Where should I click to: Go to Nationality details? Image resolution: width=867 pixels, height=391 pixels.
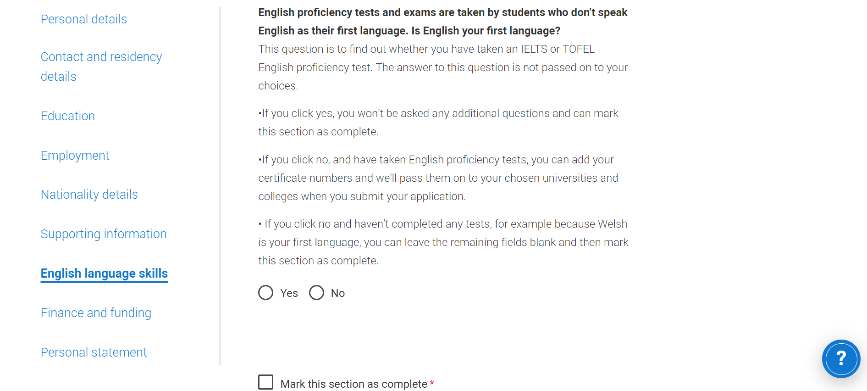click(89, 195)
